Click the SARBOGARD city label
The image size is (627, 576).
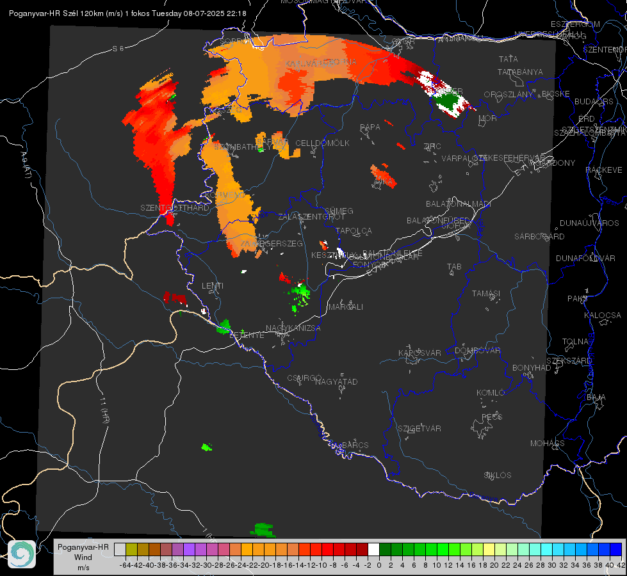point(539,237)
